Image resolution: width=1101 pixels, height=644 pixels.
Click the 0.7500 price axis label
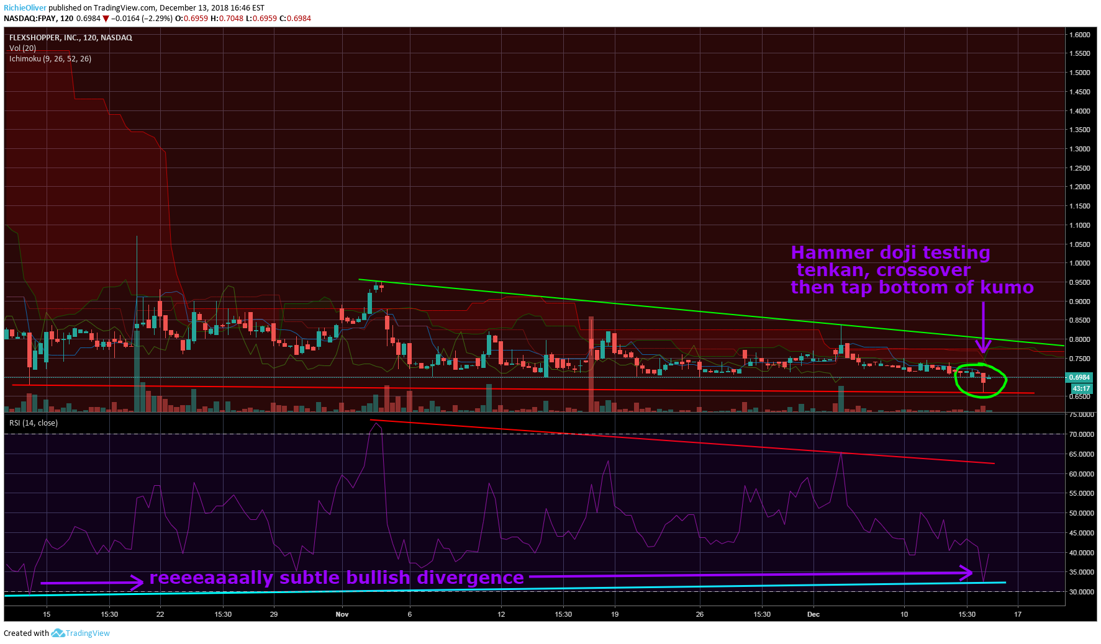point(1079,359)
